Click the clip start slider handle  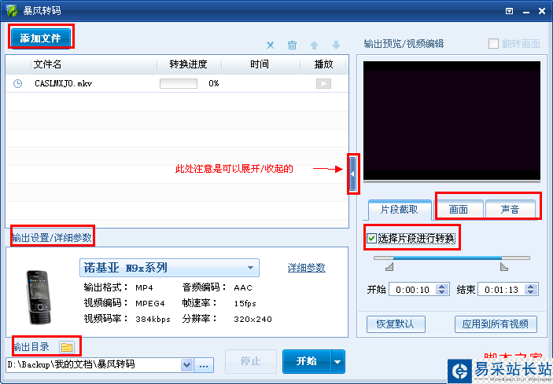389,267
